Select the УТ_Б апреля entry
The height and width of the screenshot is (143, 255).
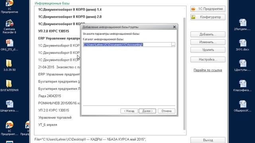[48, 125]
